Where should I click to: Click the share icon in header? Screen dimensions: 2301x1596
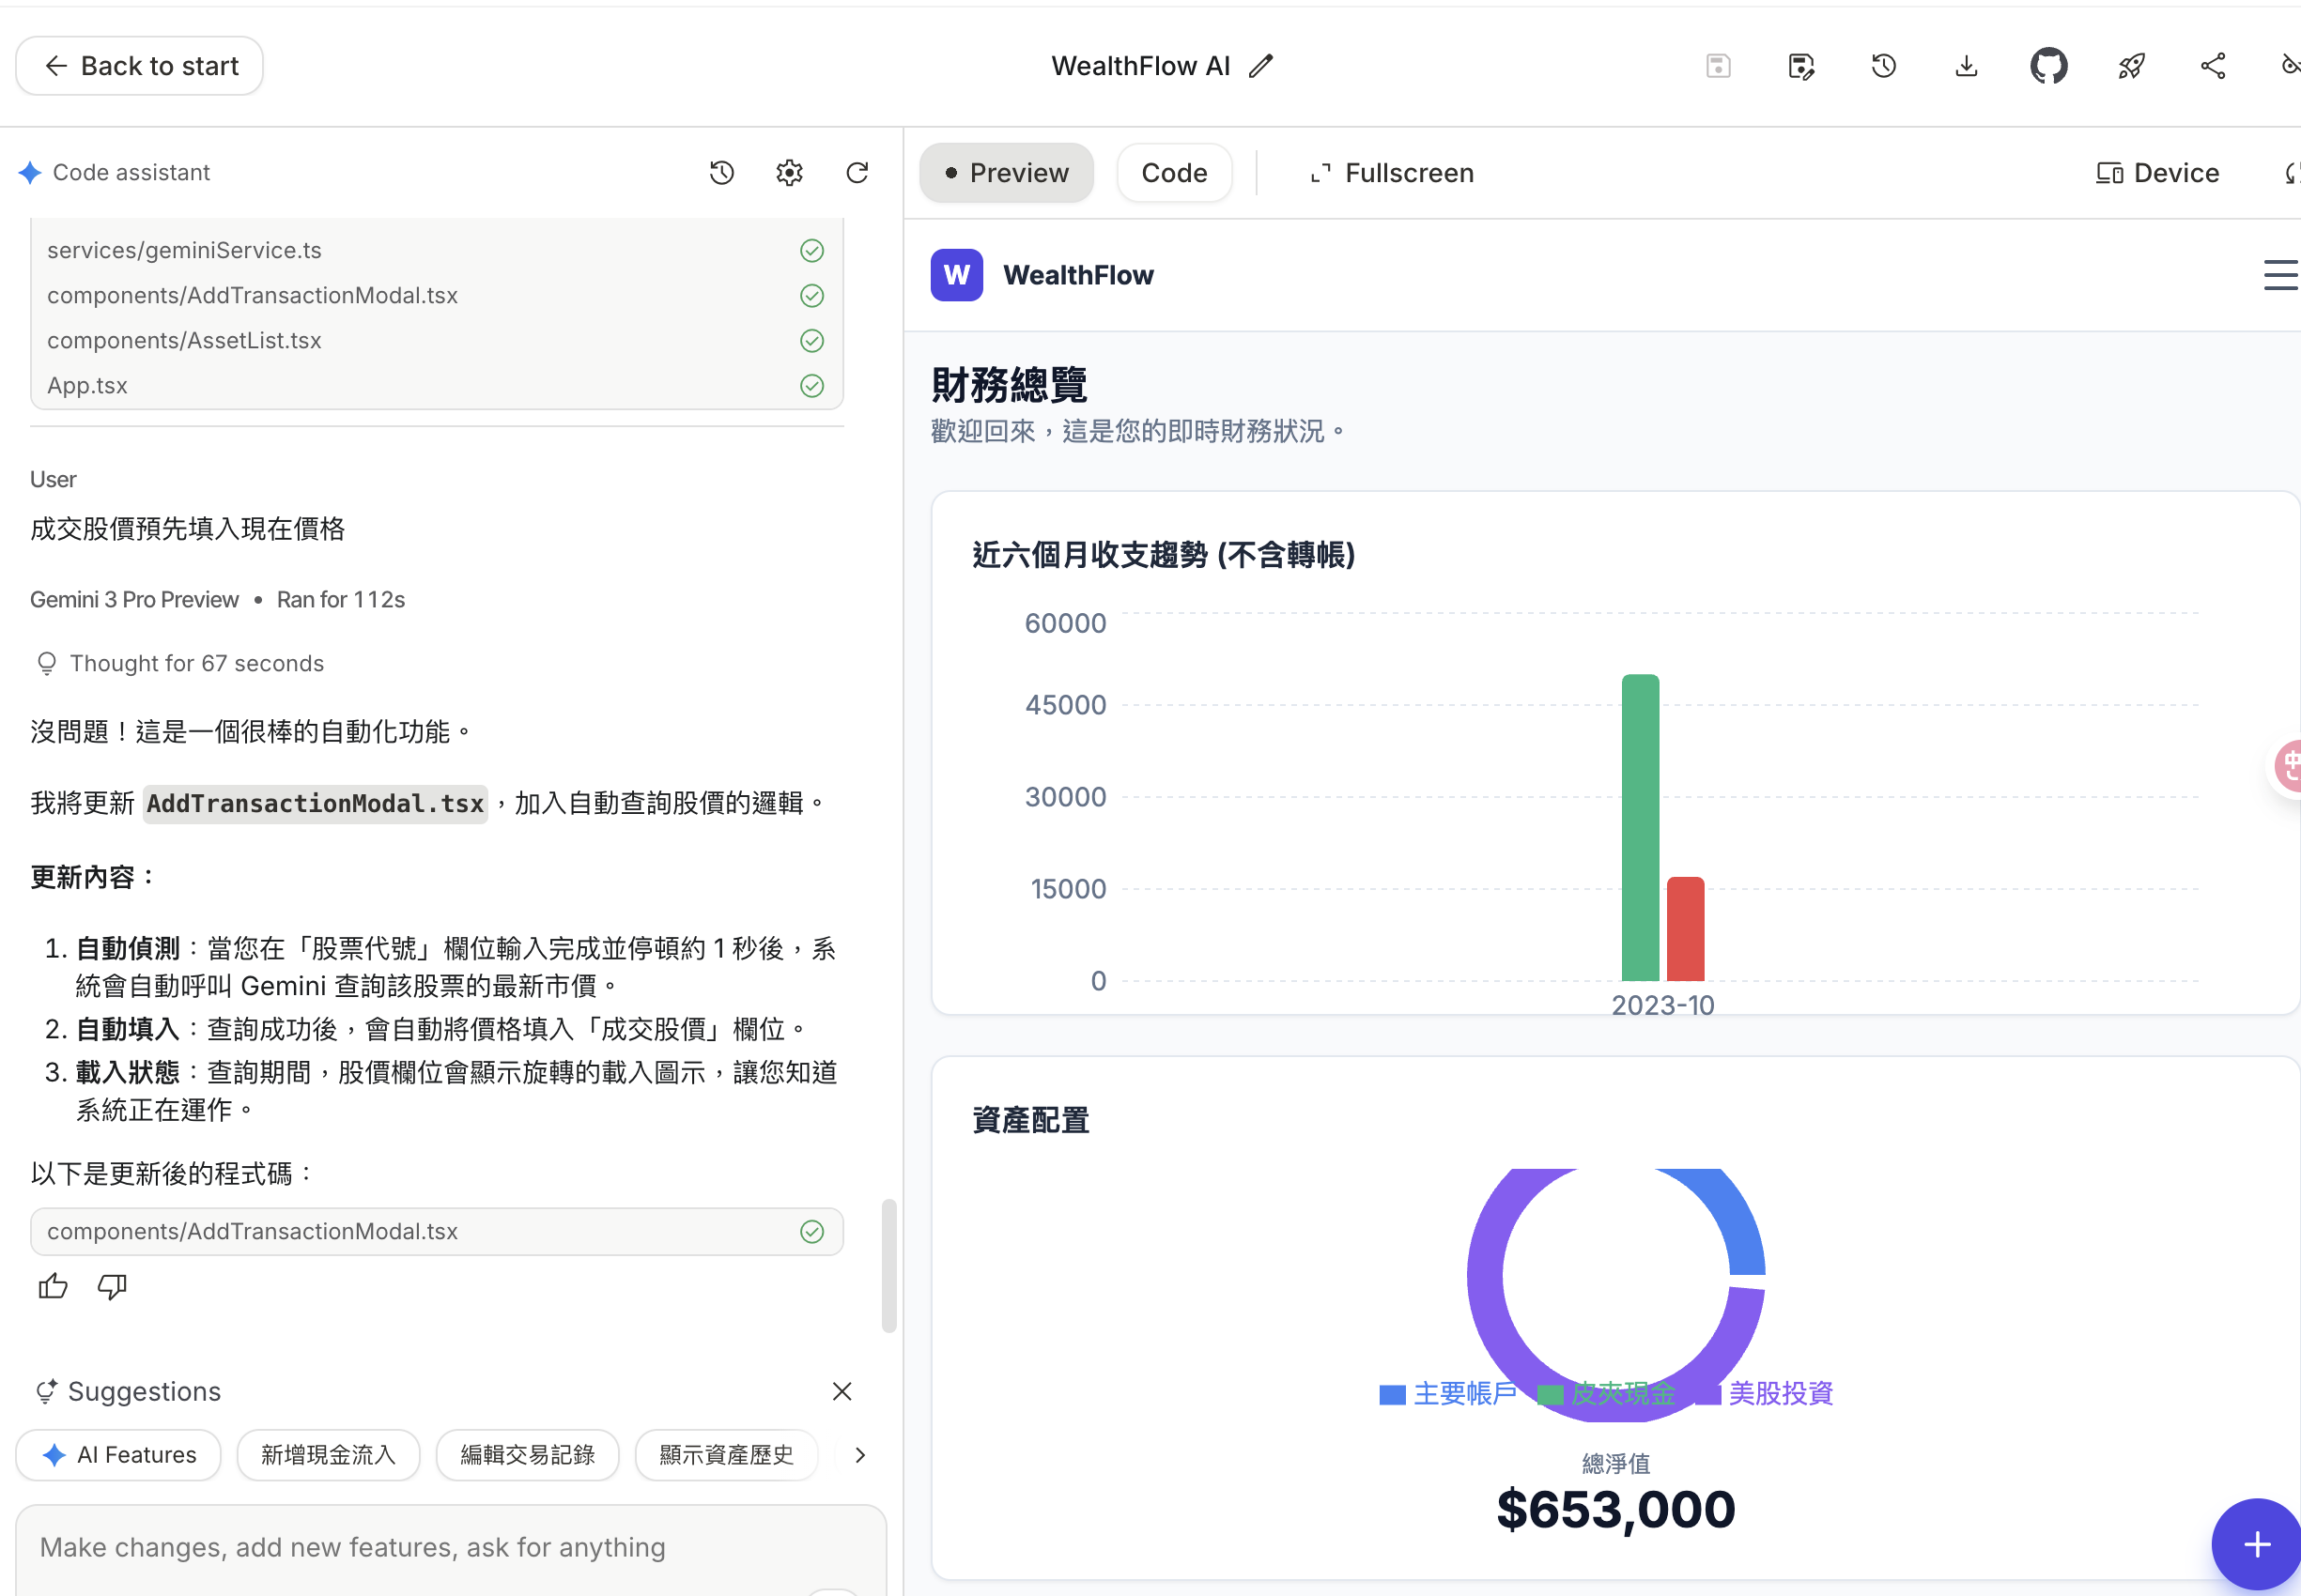pyautogui.click(x=2213, y=66)
